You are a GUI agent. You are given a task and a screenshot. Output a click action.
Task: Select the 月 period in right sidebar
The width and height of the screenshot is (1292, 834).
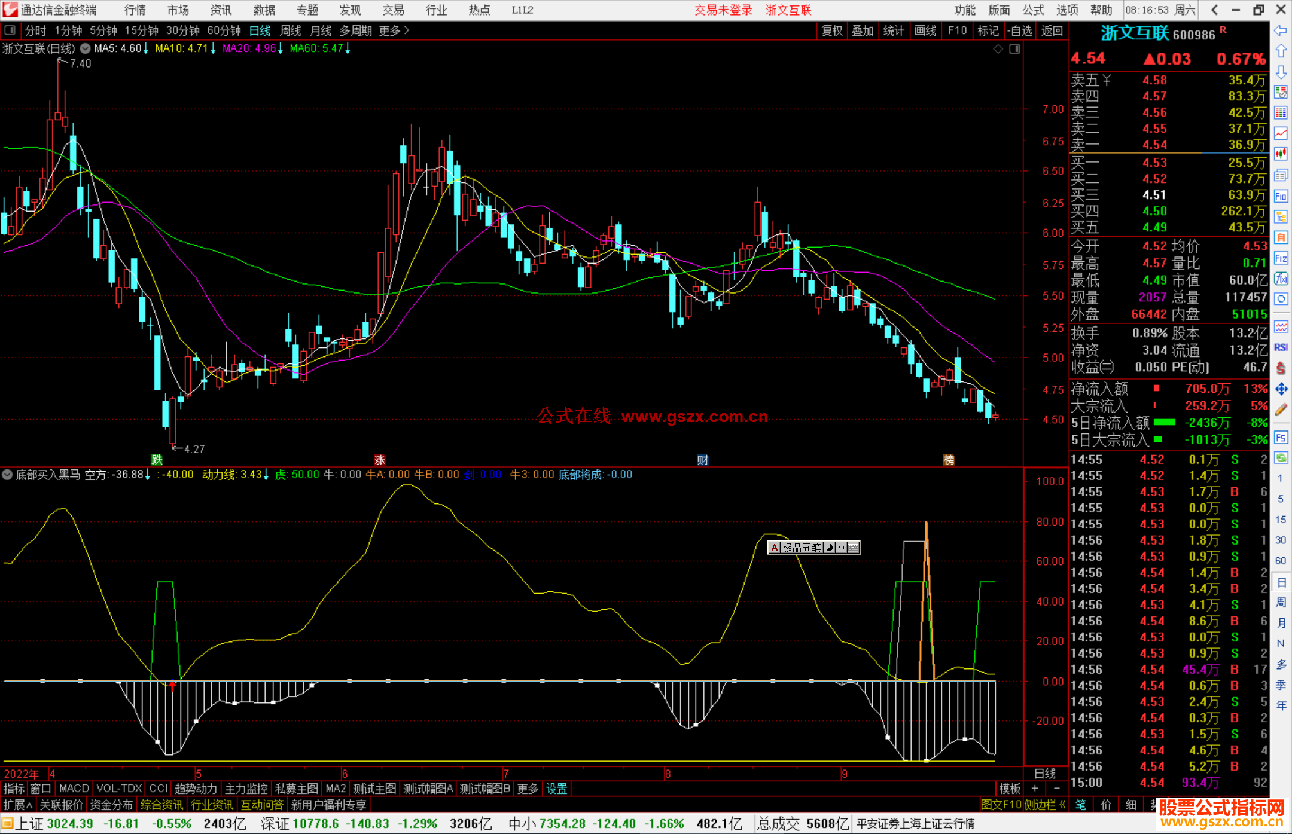pos(1281,623)
